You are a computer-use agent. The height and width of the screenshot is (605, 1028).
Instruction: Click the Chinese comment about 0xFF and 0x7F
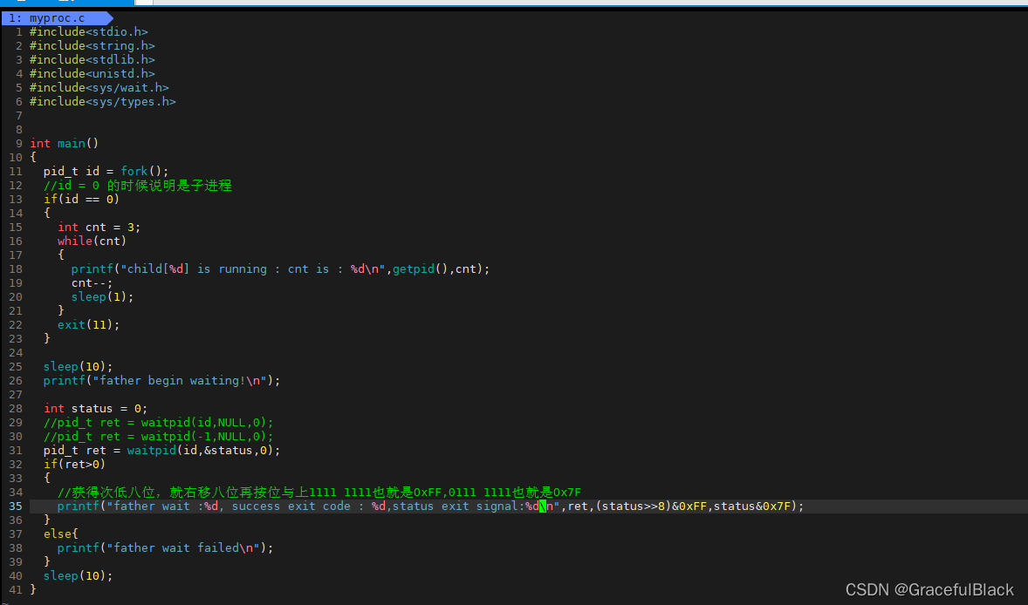coord(319,493)
